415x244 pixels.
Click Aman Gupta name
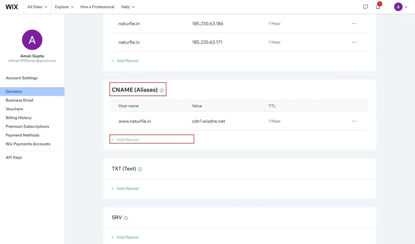32,56
